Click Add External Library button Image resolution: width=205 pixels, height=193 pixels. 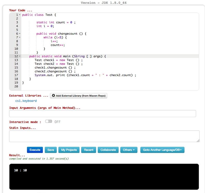[79, 96]
